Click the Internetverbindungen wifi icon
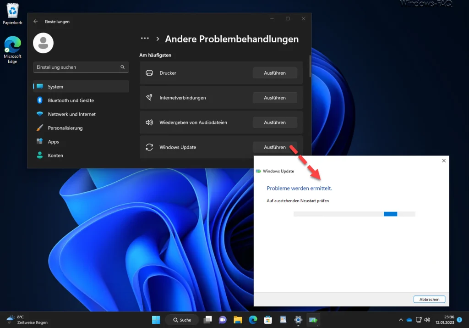 (149, 98)
